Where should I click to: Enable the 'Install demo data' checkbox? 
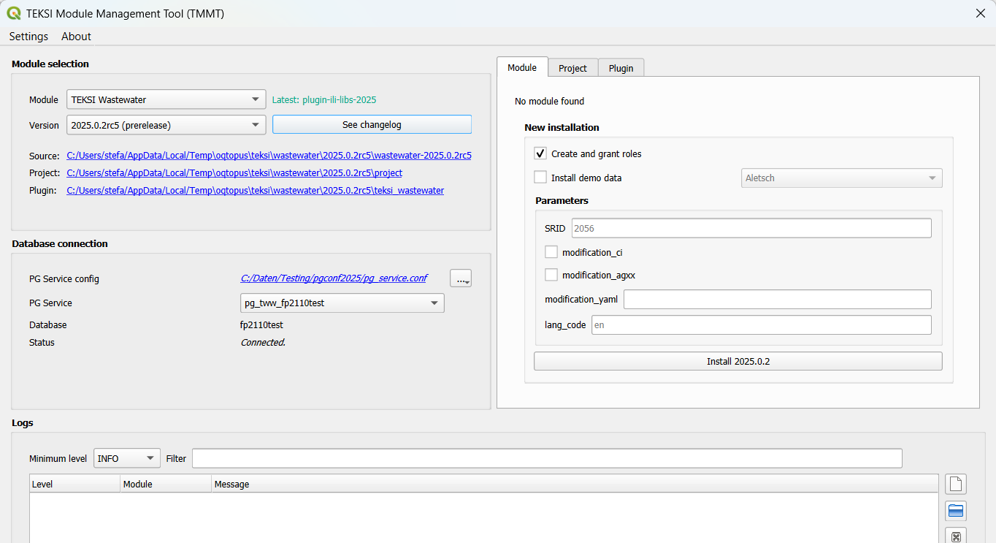click(540, 178)
